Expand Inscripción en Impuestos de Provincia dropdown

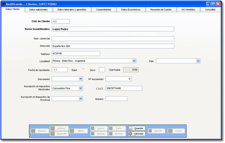(81, 99)
